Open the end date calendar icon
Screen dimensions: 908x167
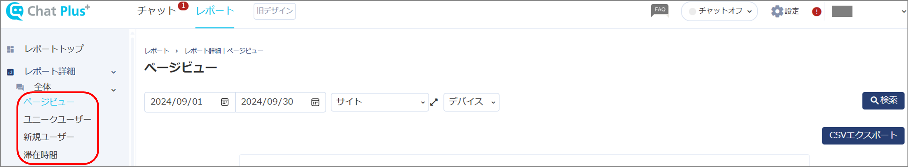[315, 102]
